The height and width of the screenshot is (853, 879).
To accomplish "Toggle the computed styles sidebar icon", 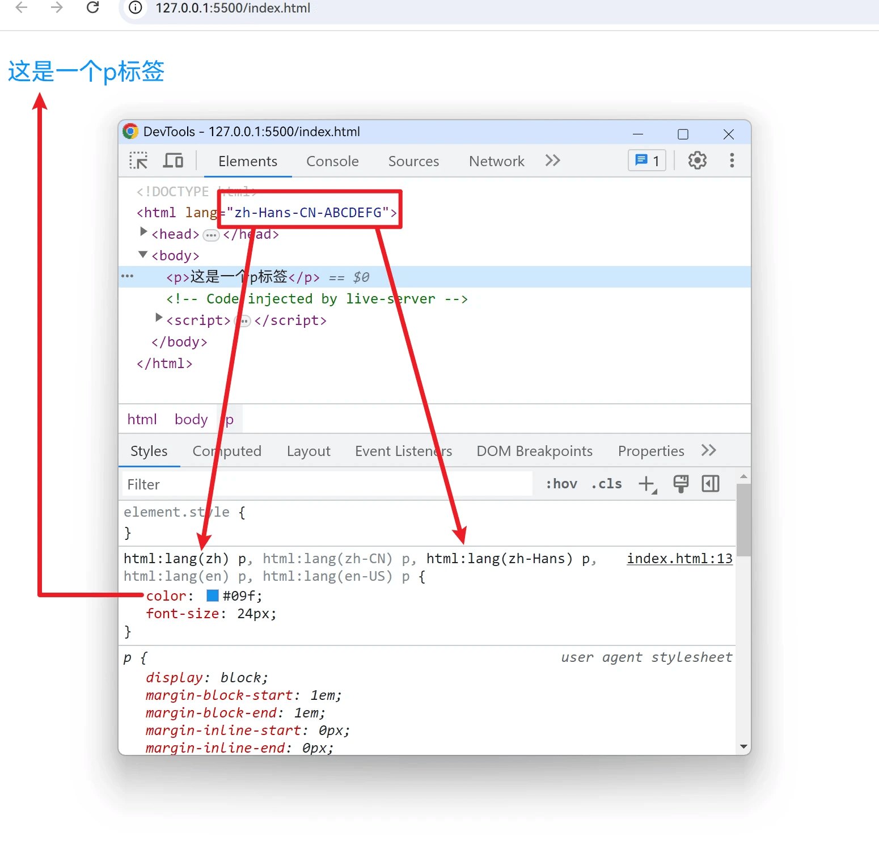I will pyautogui.click(x=711, y=484).
